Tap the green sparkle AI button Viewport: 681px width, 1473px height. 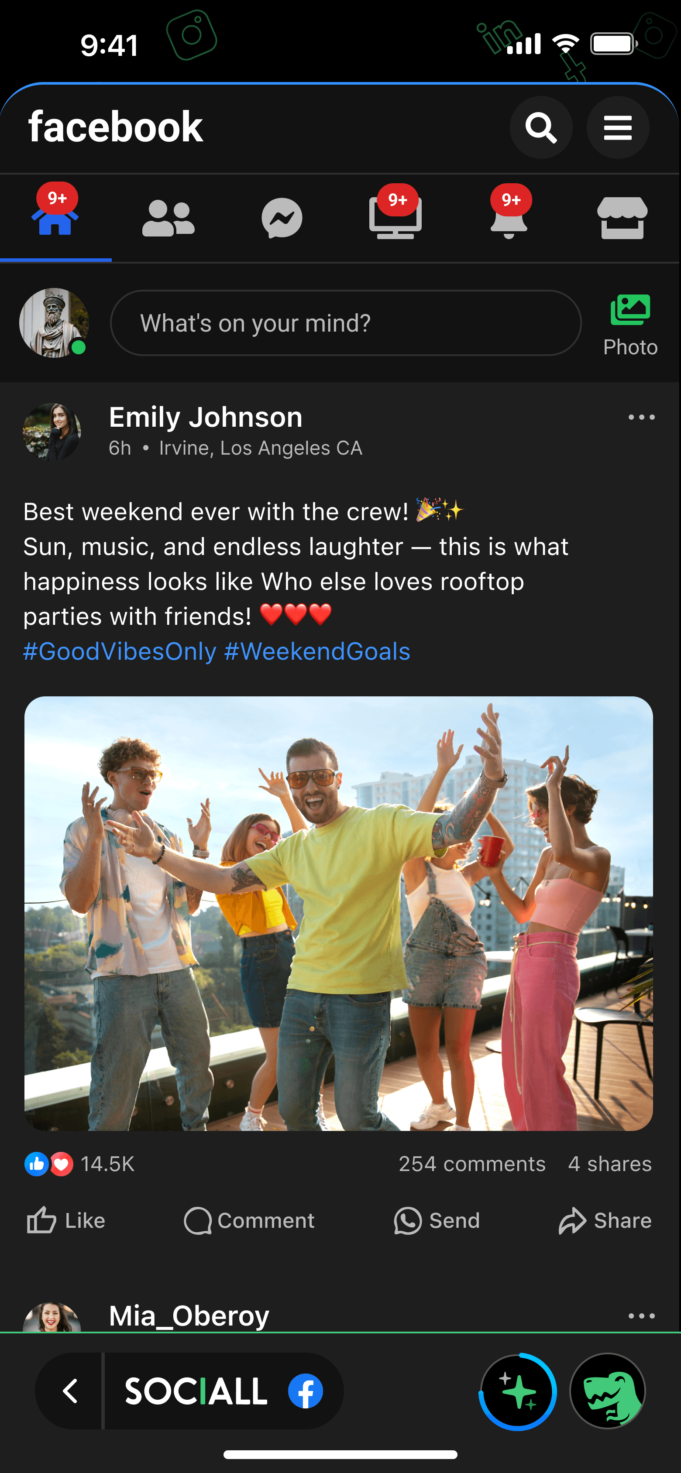(x=518, y=1391)
